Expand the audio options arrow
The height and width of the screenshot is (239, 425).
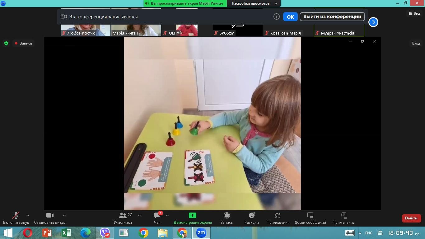click(x=28, y=215)
